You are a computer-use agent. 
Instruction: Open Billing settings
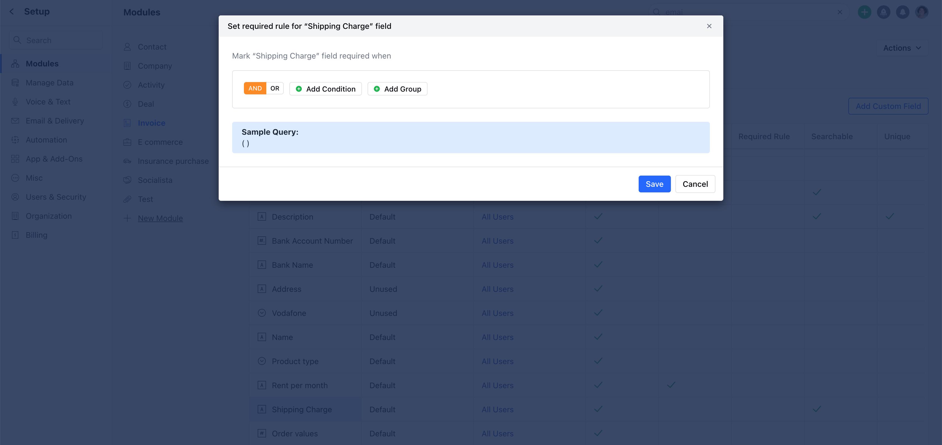coord(36,235)
